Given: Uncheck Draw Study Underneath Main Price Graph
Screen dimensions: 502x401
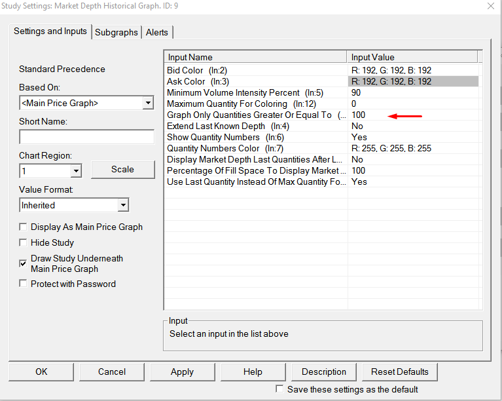Looking at the screenshot, I should [x=23, y=263].
